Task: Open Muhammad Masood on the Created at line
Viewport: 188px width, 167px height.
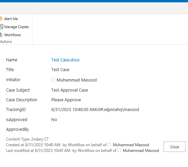Action: tap(131, 145)
